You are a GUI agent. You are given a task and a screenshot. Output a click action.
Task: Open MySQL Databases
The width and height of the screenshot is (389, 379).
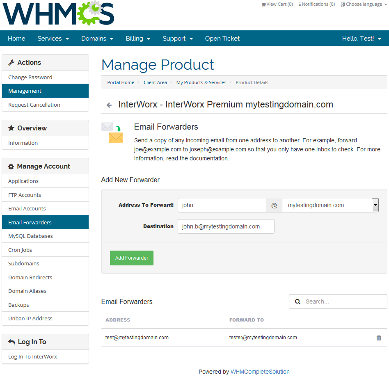pyautogui.click(x=45, y=236)
